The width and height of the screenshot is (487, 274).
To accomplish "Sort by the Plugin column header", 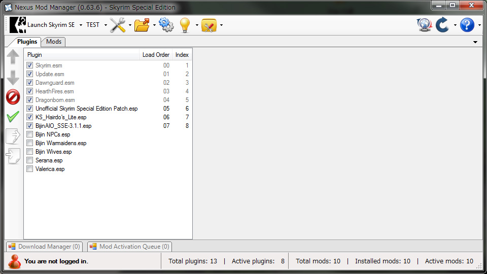I will pyautogui.click(x=82, y=55).
